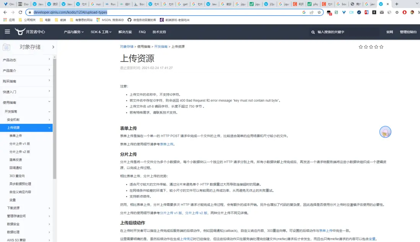Open the GitHub 微信自动回复的库 bookmark
Image resolution: width=420 pixels, height=242 pixels.
pyautogui.click(x=142, y=20)
